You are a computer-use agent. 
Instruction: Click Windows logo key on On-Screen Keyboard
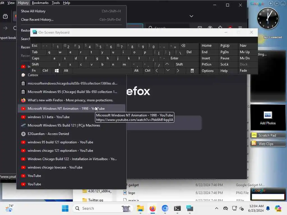(x=57, y=71)
